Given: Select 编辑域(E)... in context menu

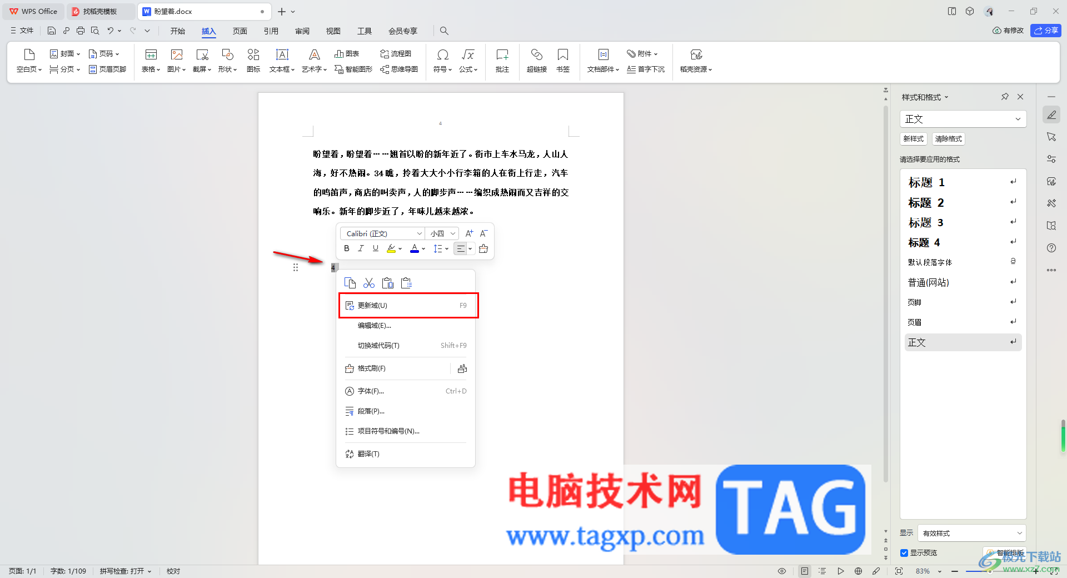Looking at the screenshot, I should [406, 326].
